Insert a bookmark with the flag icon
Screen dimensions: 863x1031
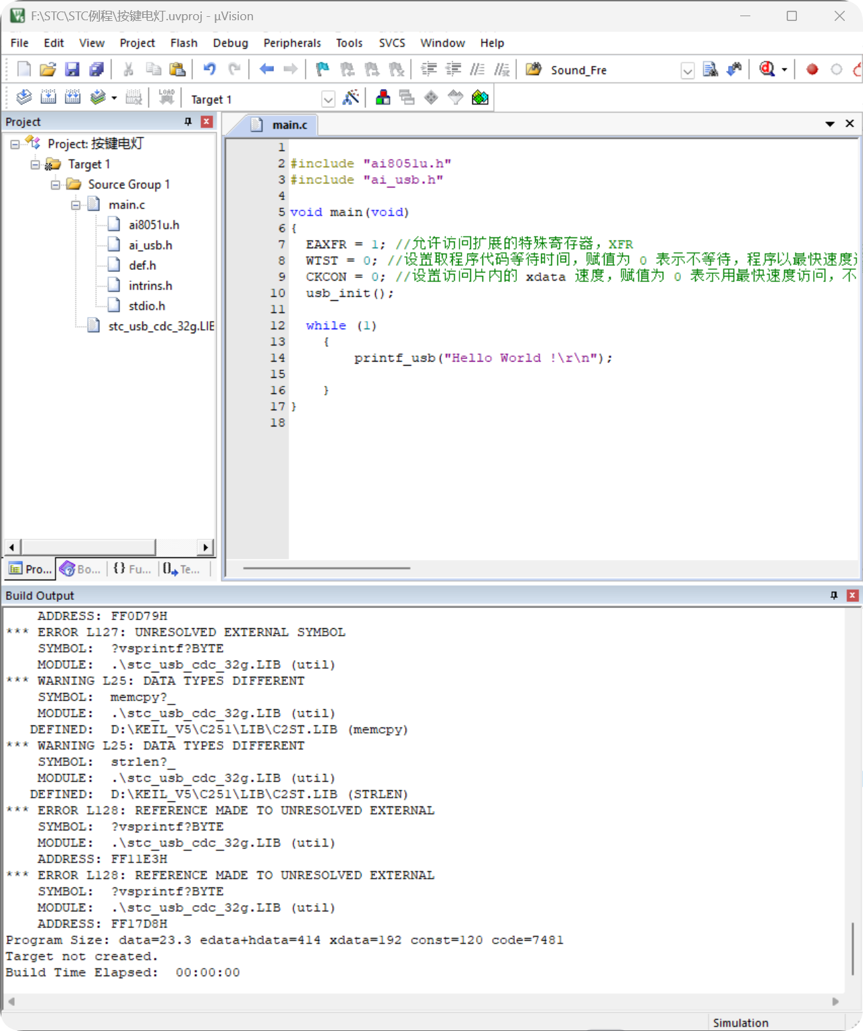[x=323, y=69]
